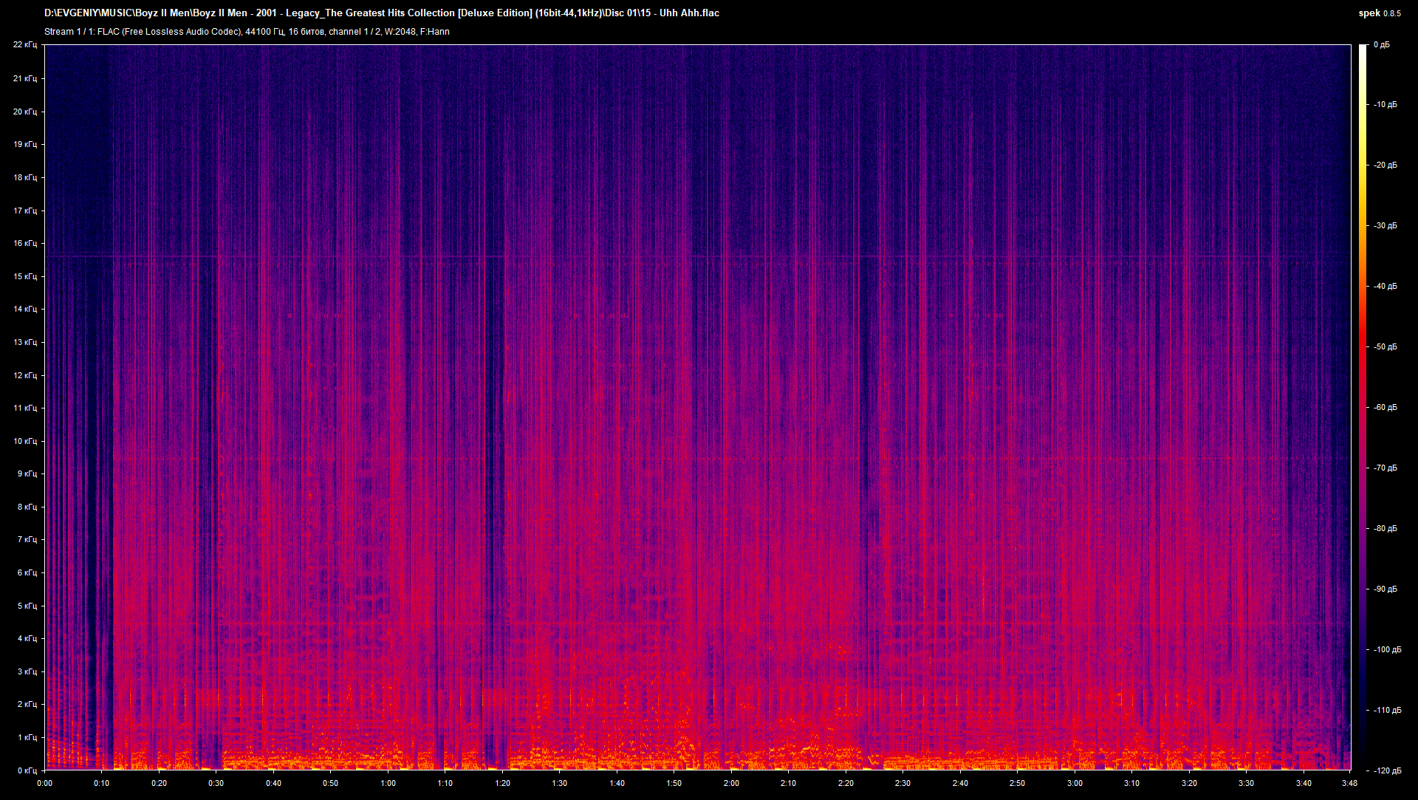
Task: Click the F:Hann window function text
Action: pos(436,32)
